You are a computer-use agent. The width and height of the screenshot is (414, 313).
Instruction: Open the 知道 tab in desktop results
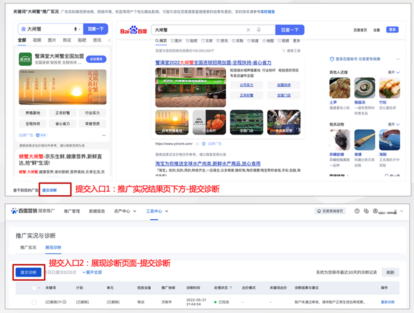click(253, 41)
